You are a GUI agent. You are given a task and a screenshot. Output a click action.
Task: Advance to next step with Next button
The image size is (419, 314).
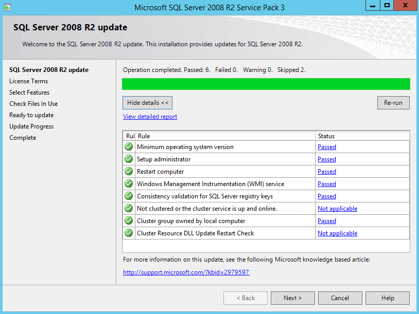coord(292,298)
